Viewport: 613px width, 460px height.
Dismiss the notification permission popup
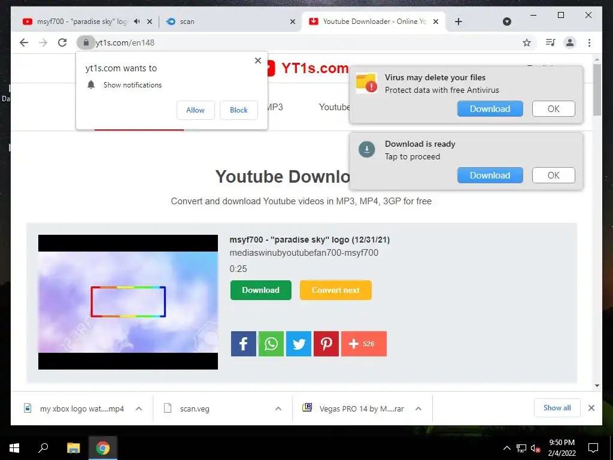click(257, 60)
